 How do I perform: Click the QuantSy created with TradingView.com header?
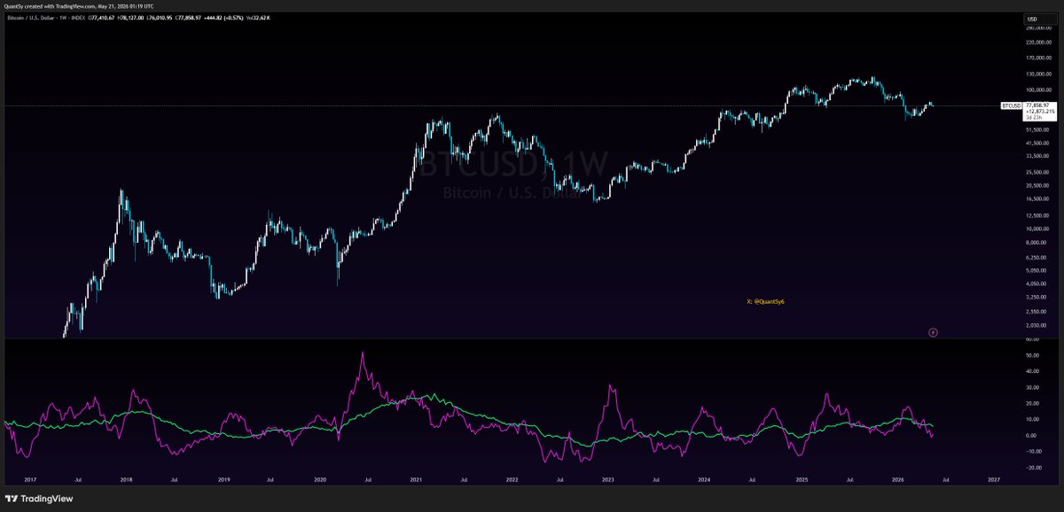point(78,5)
